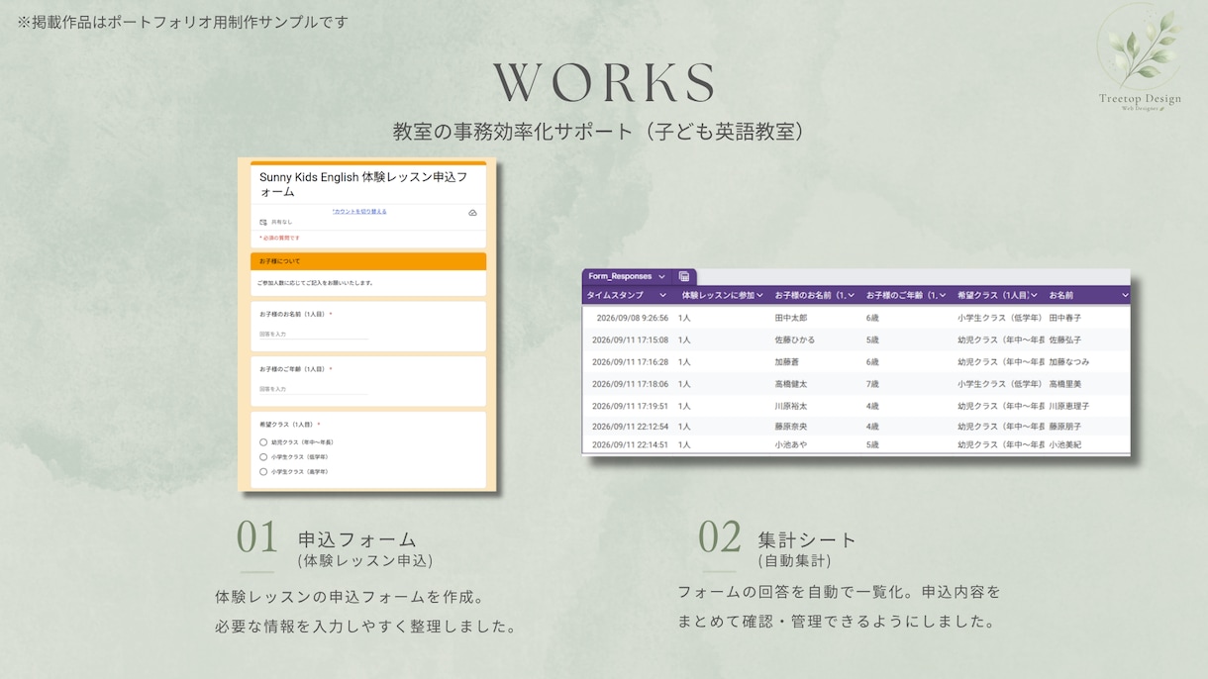Click the timestamp 2026/09/11 22:14:51

630,445
